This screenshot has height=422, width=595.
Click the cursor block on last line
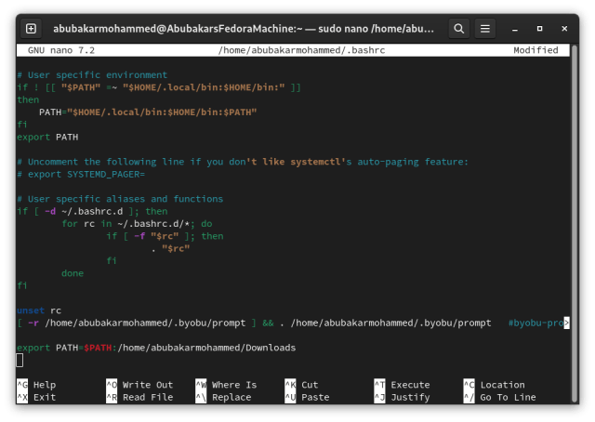20,360
